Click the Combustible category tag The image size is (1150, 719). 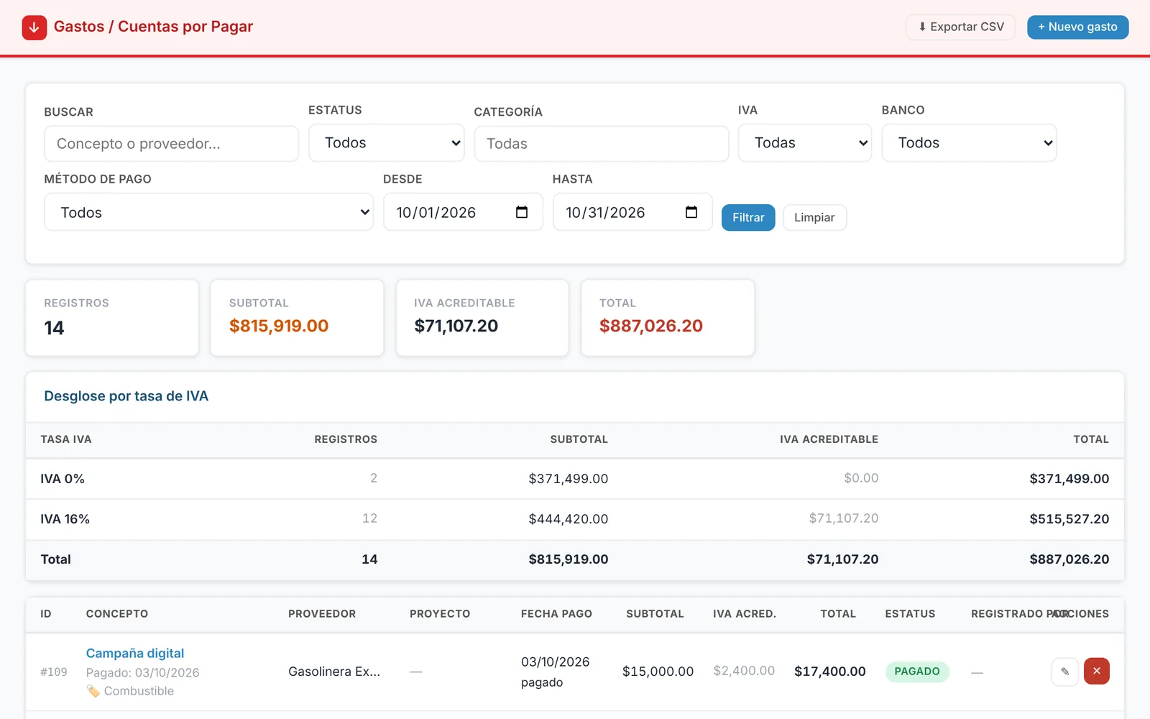coord(130,691)
